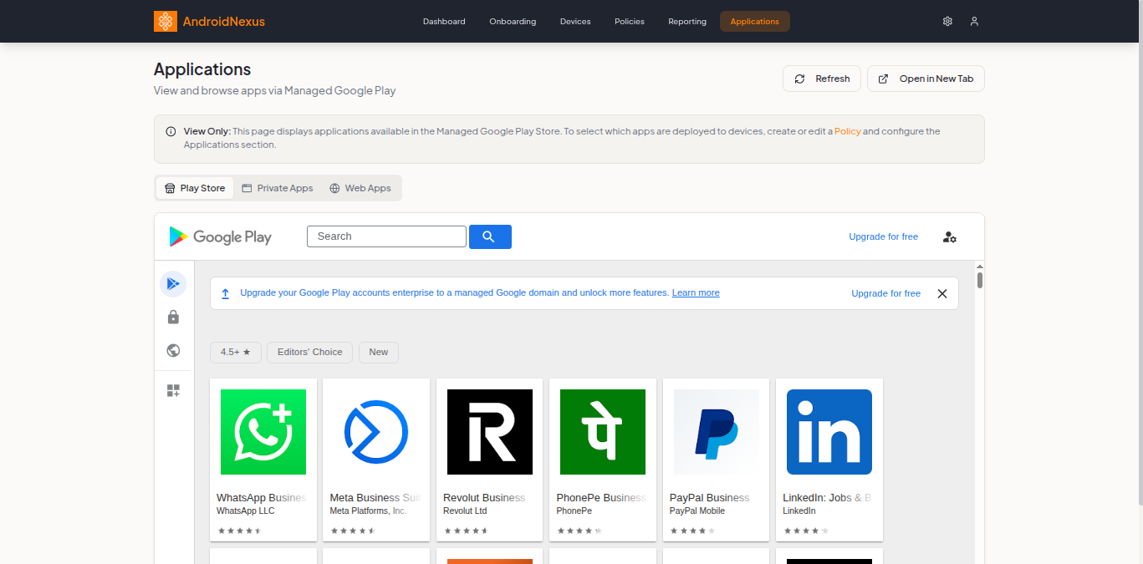Click the AndroidNexus brand name text
The image size is (1143, 564).
coord(224,22)
